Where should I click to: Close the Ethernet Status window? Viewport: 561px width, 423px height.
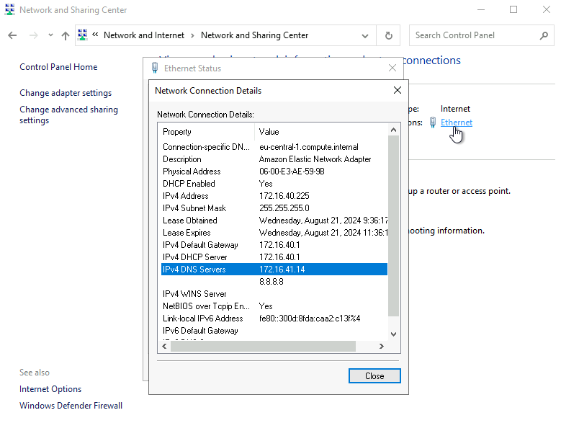pyautogui.click(x=392, y=68)
